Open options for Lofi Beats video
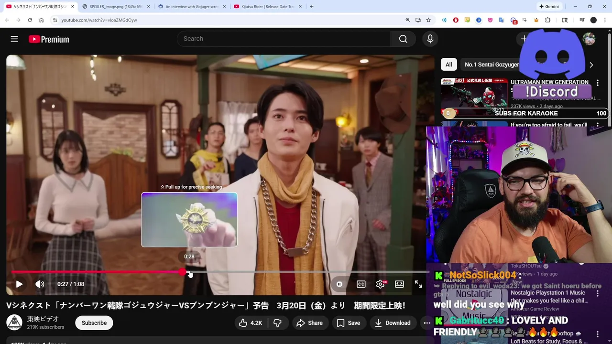The image size is (612, 344). click(x=598, y=334)
